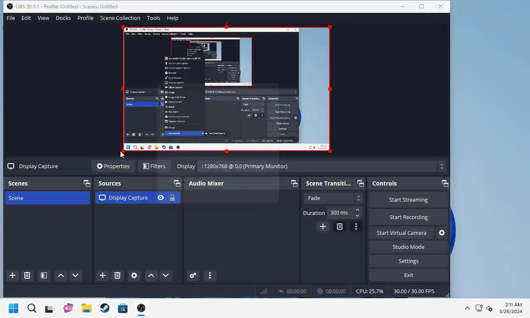Increase transition duration with up arrow
530x318 pixels.
click(358, 210)
